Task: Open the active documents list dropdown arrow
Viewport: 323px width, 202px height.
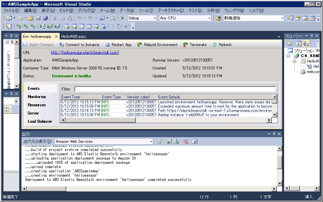Action: (279, 37)
